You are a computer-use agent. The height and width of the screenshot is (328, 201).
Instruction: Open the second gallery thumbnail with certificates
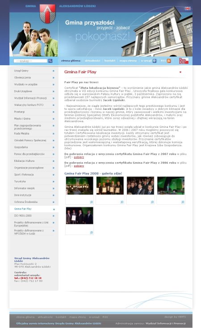[x=110, y=185]
